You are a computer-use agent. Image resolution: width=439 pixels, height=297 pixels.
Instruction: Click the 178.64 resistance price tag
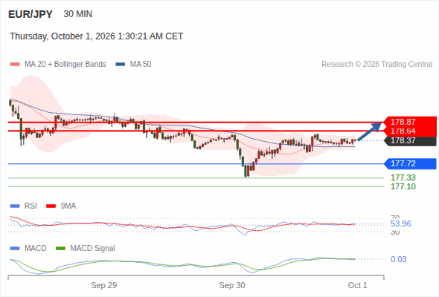tap(410, 131)
